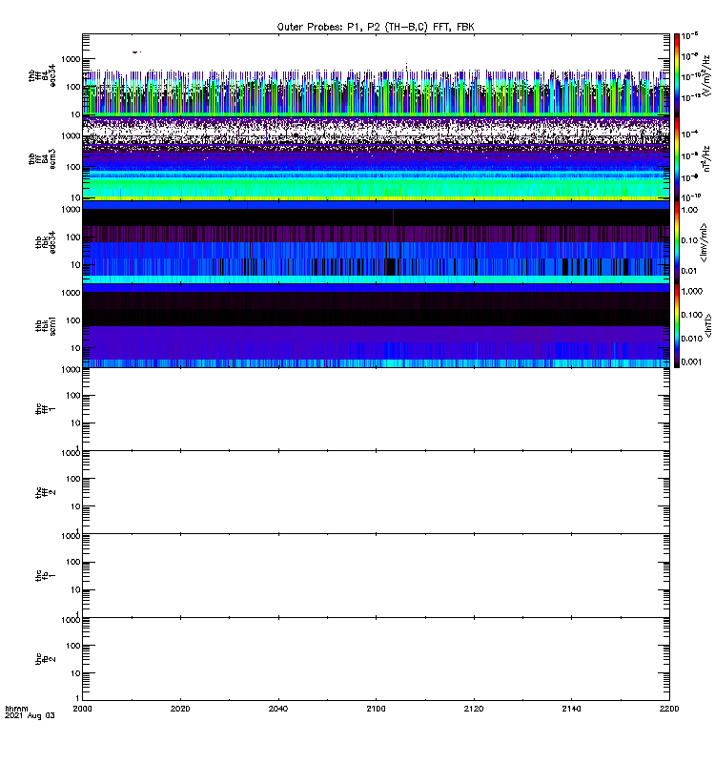Click the nT²/Hz color bar
The image size is (715, 763).
[x=677, y=158]
